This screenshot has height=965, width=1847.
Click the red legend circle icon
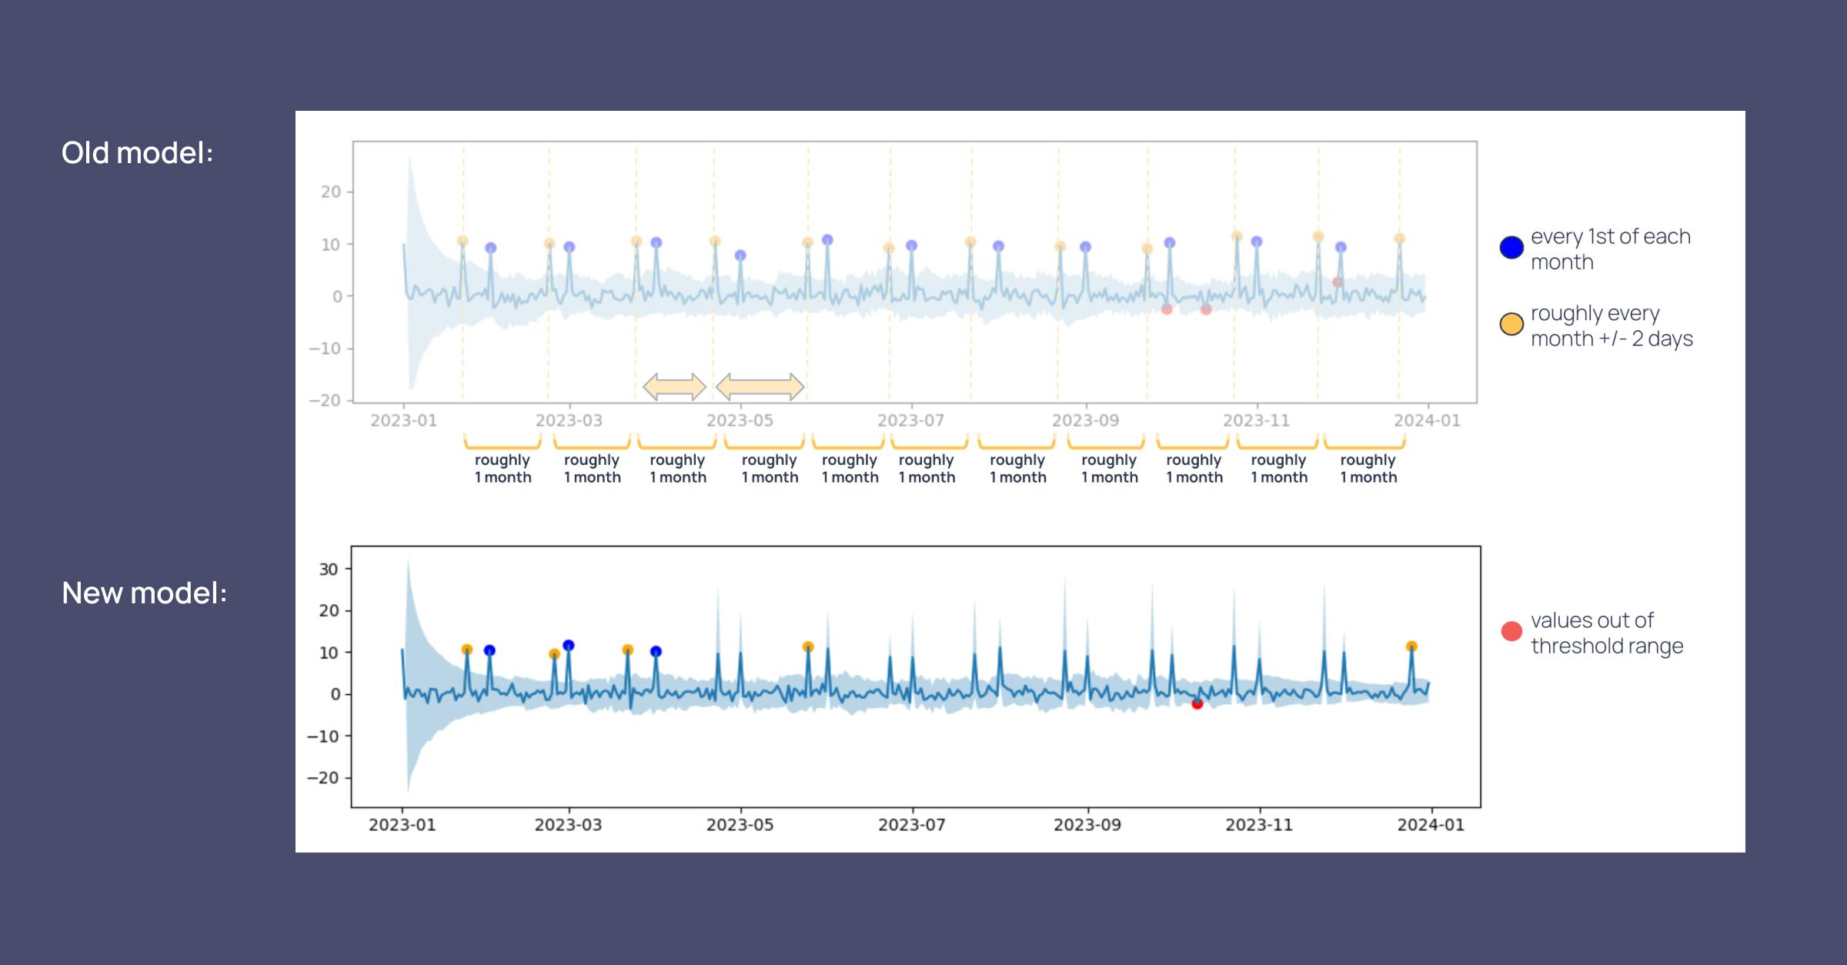pos(1511,631)
